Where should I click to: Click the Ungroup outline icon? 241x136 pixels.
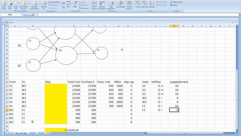[x=144, y=5]
